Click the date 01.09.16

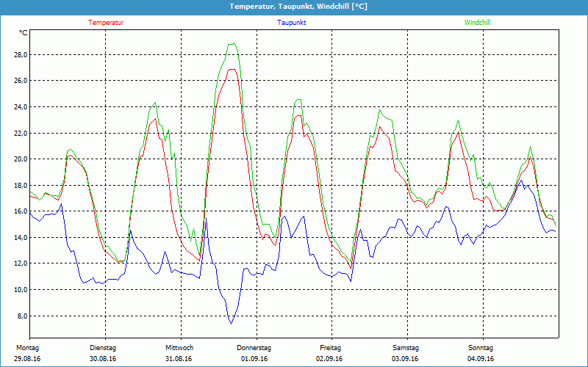pos(254,359)
